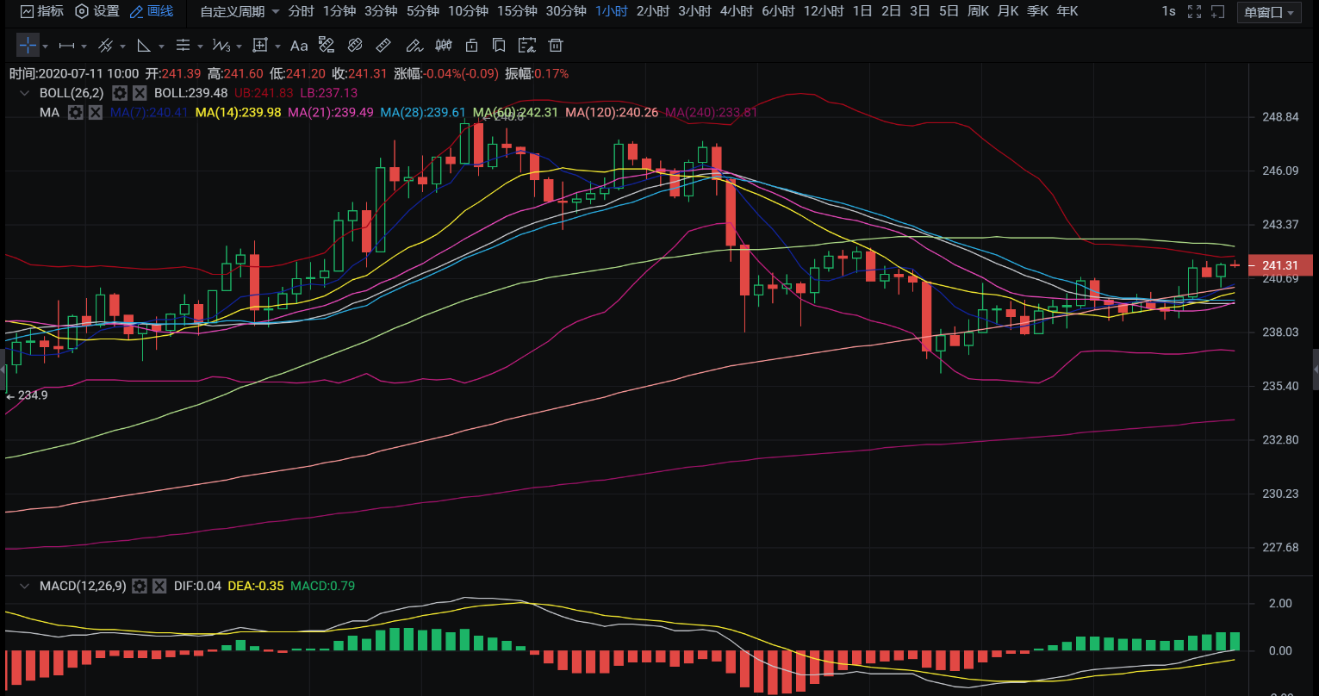Close the MACD indicator panel
Image resolution: width=1319 pixels, height=696 pixels.
point(159,586)
